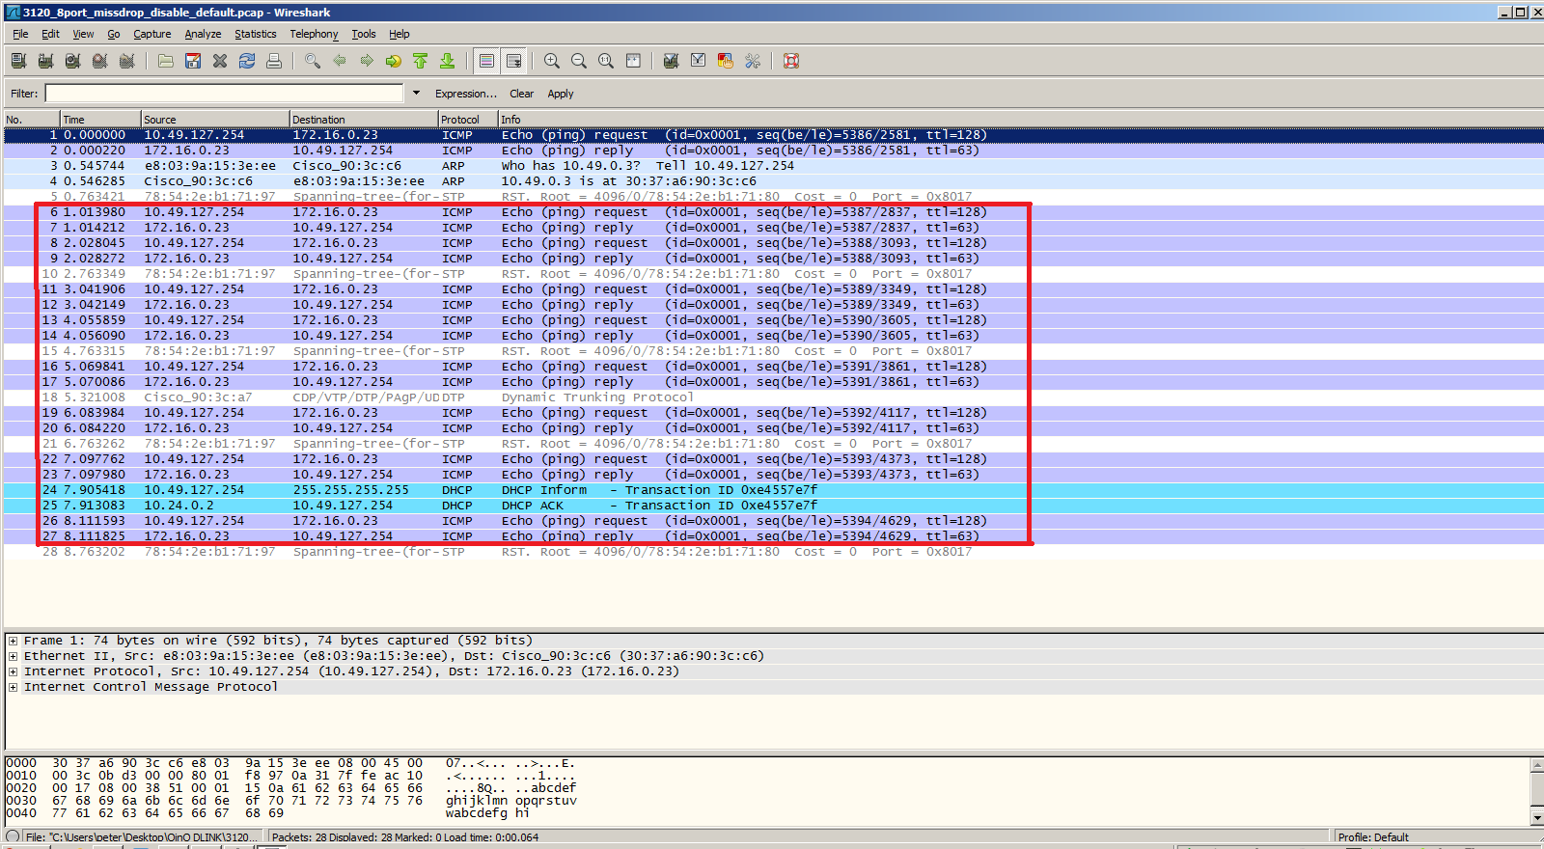This screenshot has height=849, width=1544.
Task: Open the coloring rules icon
Action: pyautogui.click(x=726, y=61)
